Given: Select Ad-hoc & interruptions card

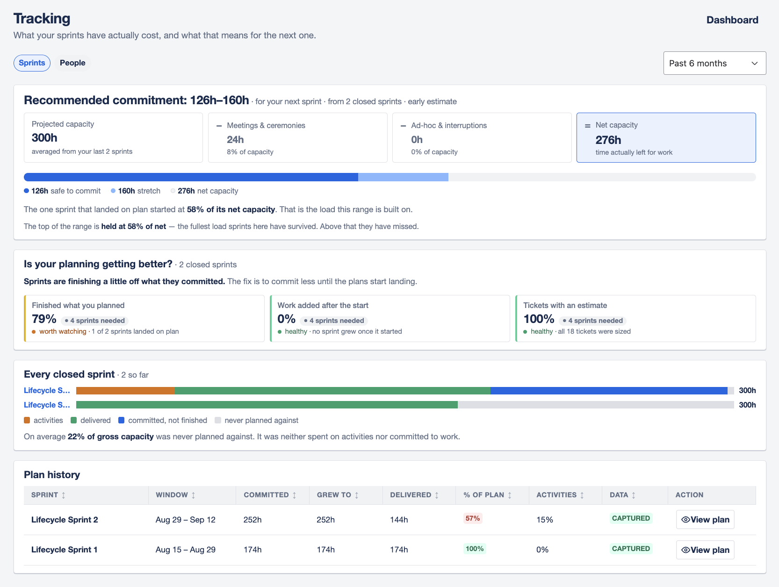Looking at the screenshot, I should (482, 138).
